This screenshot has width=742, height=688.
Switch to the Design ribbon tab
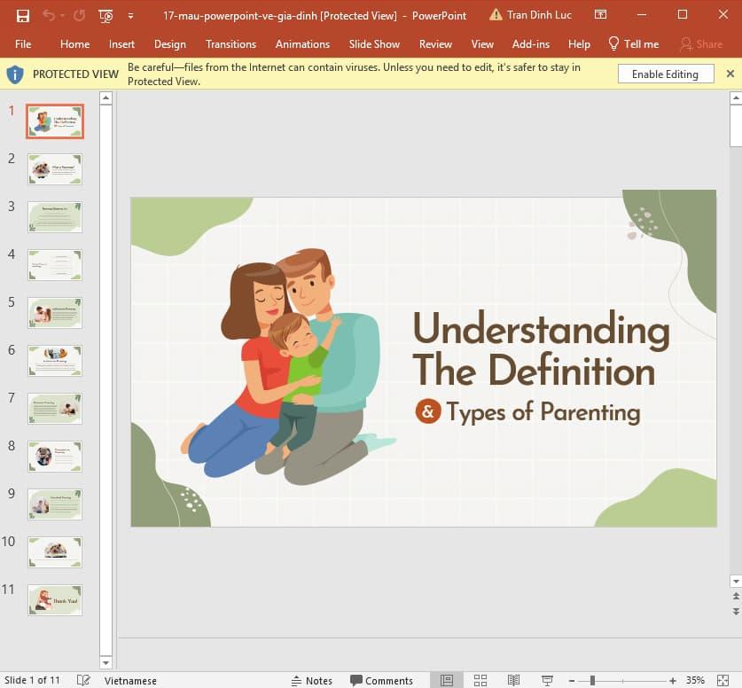(x=170, y=43)
